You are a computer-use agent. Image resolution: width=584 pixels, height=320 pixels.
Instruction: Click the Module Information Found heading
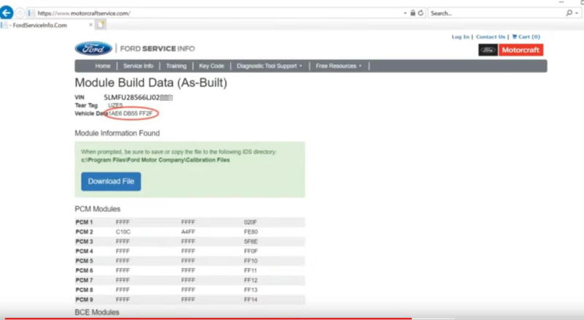[x=118, y=133]
